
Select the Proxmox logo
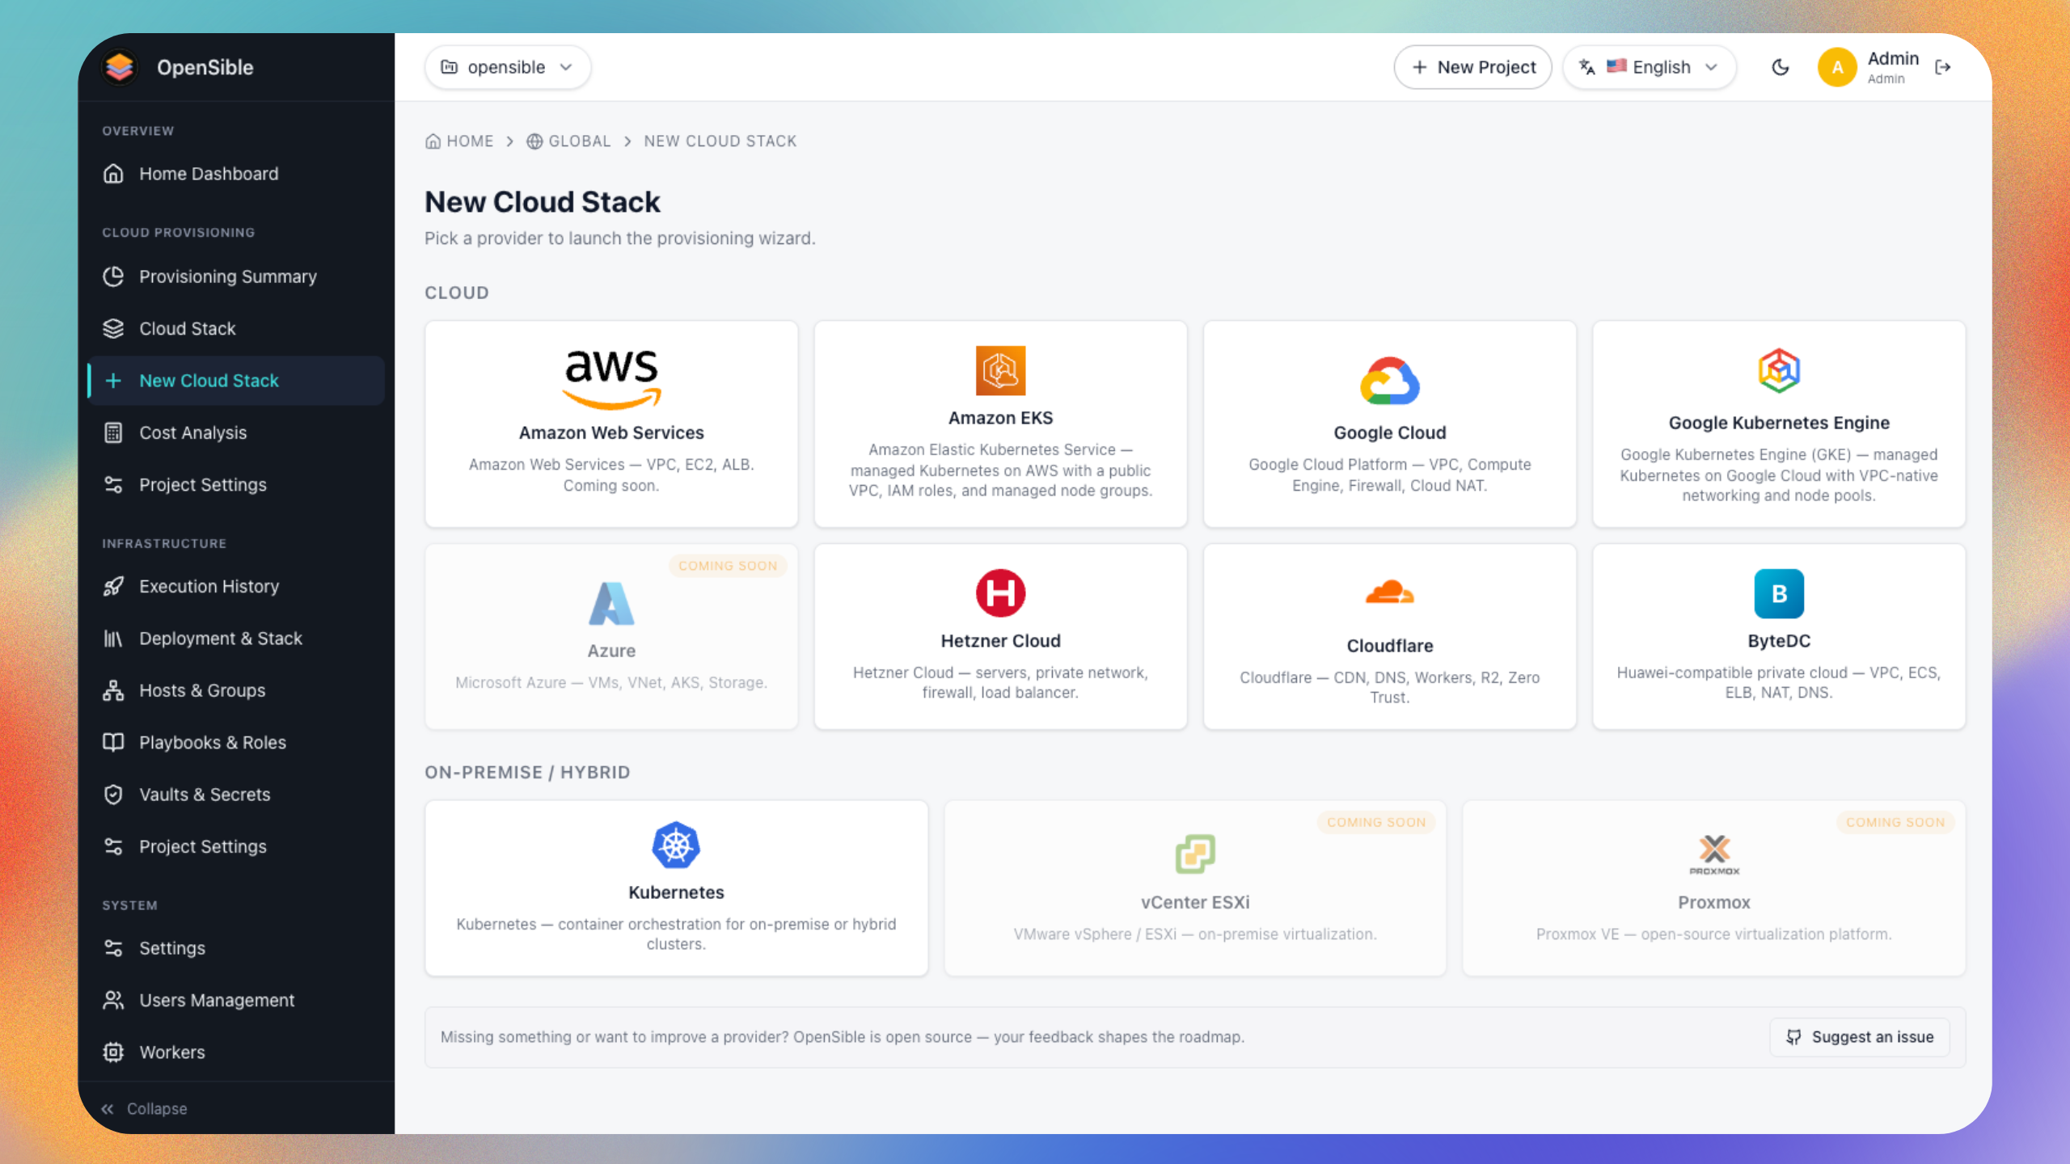(1714, 854)
